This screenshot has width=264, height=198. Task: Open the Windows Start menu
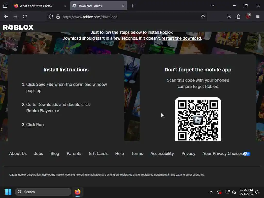[8, 192]
